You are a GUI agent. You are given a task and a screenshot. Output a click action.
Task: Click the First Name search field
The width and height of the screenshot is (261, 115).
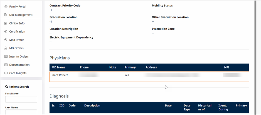click(21, 99)
